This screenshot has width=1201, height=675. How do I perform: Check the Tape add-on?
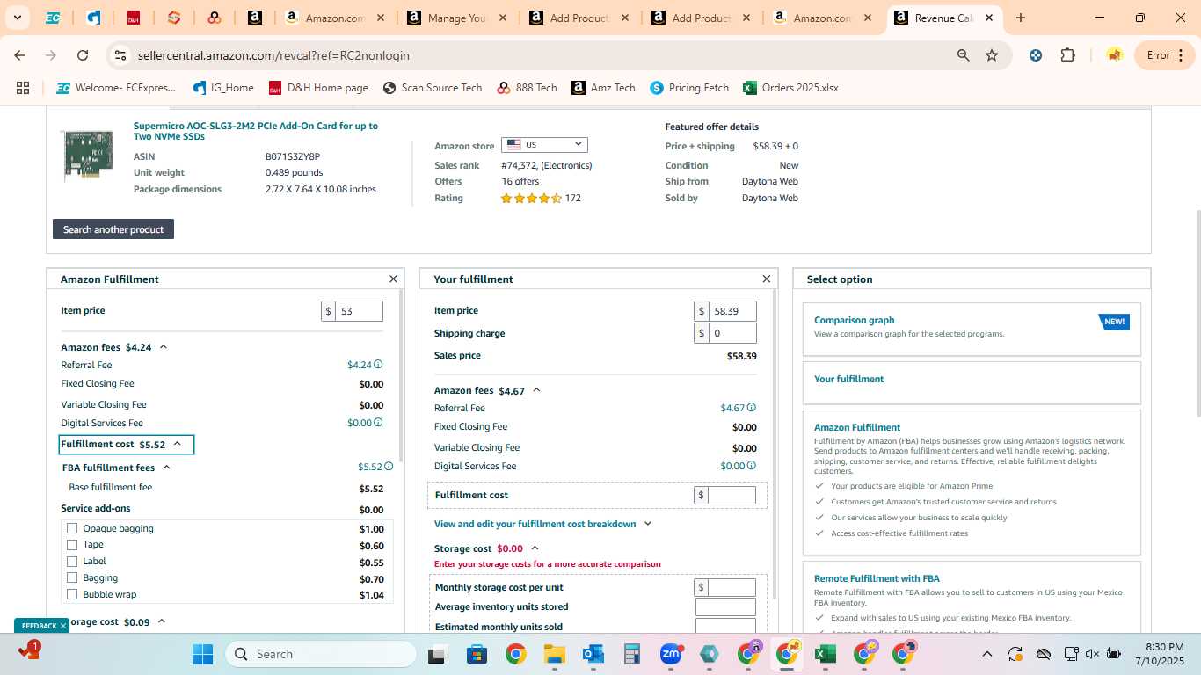pos(72,545)
